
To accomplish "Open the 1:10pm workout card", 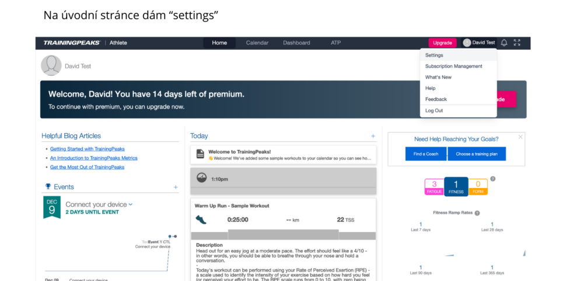I will 284,181.
